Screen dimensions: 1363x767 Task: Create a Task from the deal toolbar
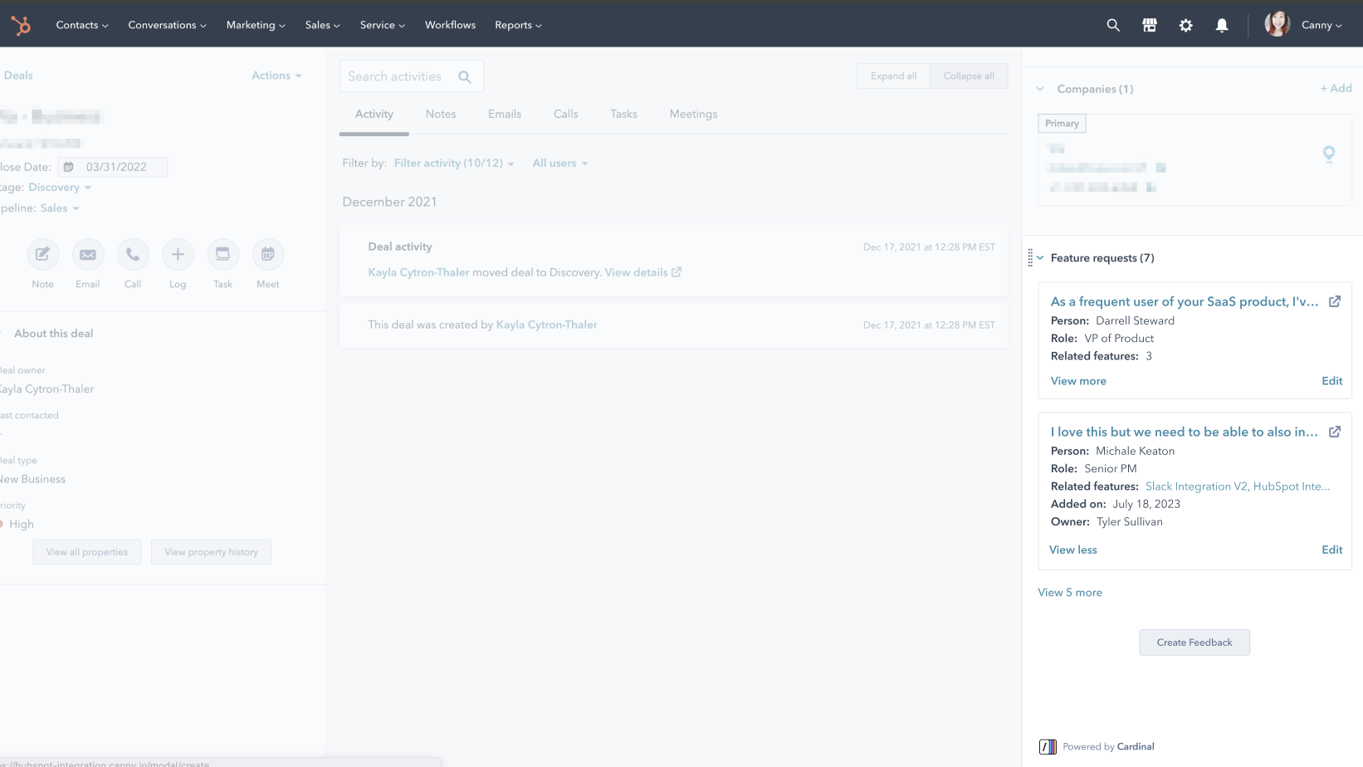tap(222, 256)
